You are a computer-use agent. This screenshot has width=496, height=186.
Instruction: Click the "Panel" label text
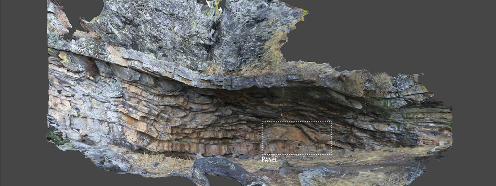click(x=269, y=160)
